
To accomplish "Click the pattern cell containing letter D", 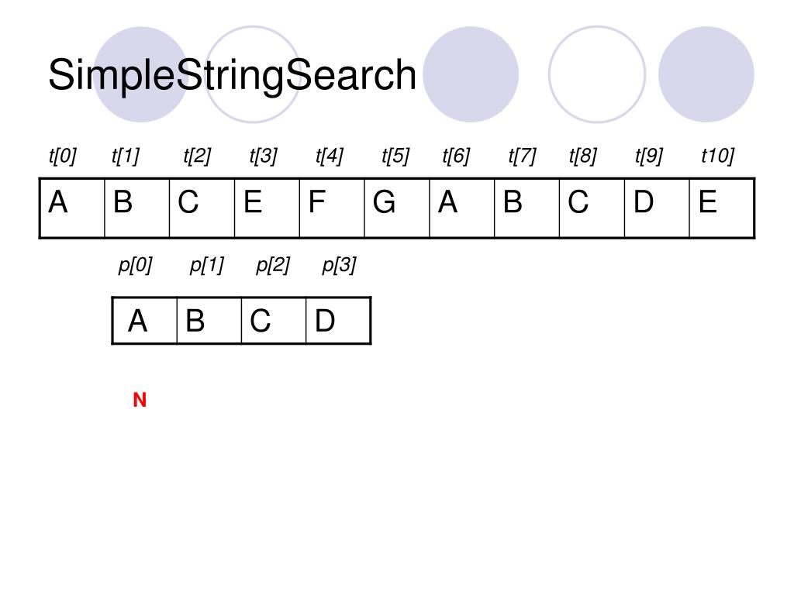I will tap(338, 321).
